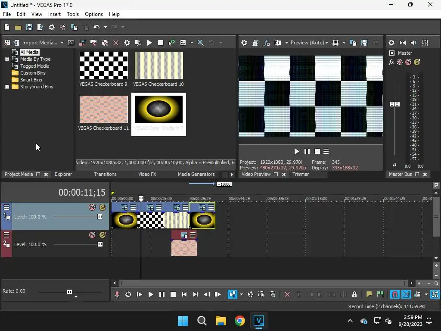Click the track 1 Level slider handle
This screenshot has height=331, width=441.
tap(100, 217)
